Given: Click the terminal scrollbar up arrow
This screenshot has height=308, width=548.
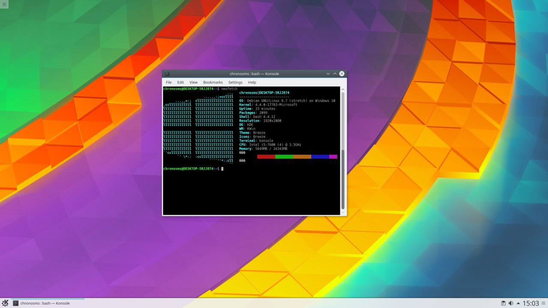Looking at the screenshot, I should 342,89.
